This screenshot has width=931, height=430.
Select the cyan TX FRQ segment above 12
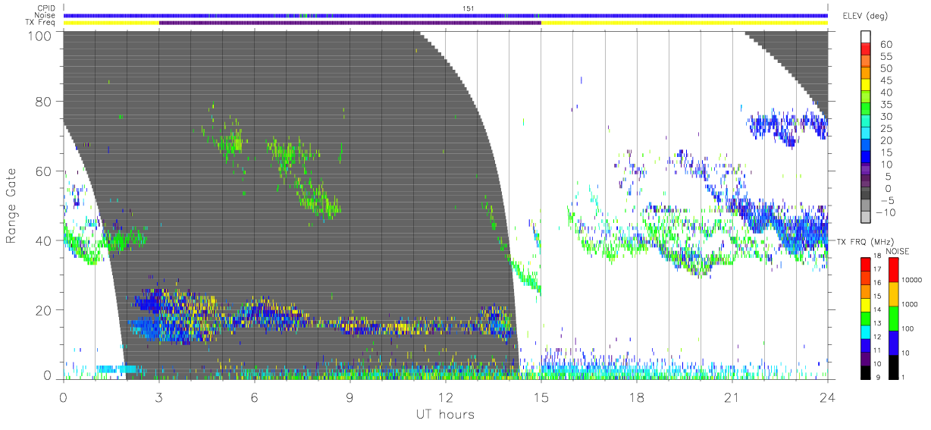(866, 331)
